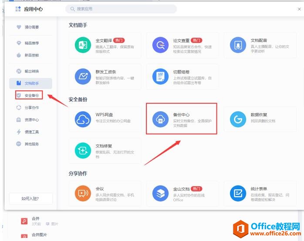Select 便捷工具 label in sidebar

32,132
